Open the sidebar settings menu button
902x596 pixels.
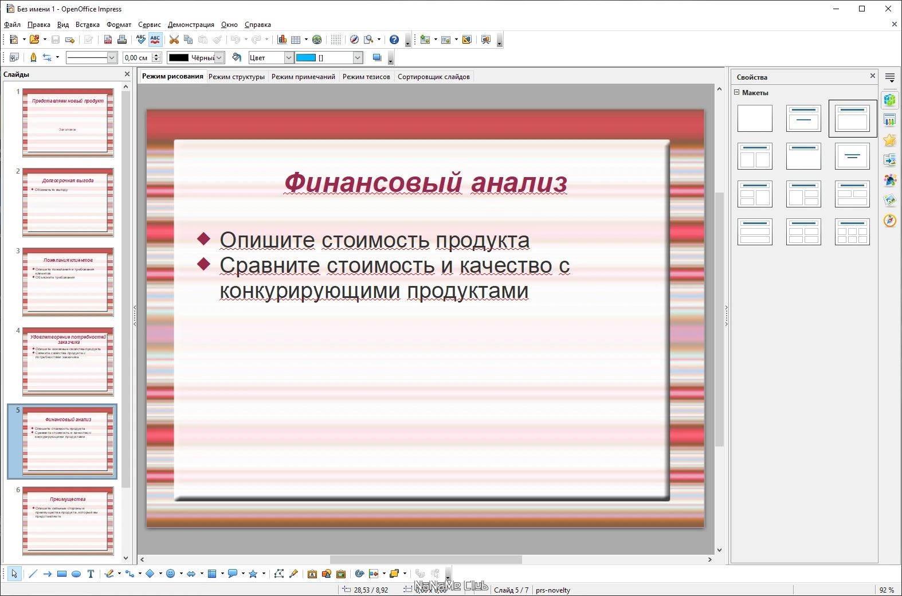click(x=889, y=77)
